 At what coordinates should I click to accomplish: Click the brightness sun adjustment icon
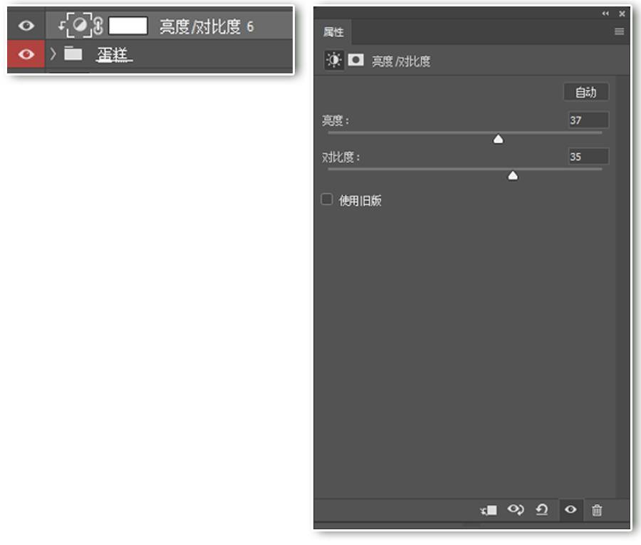coord(333,60)
